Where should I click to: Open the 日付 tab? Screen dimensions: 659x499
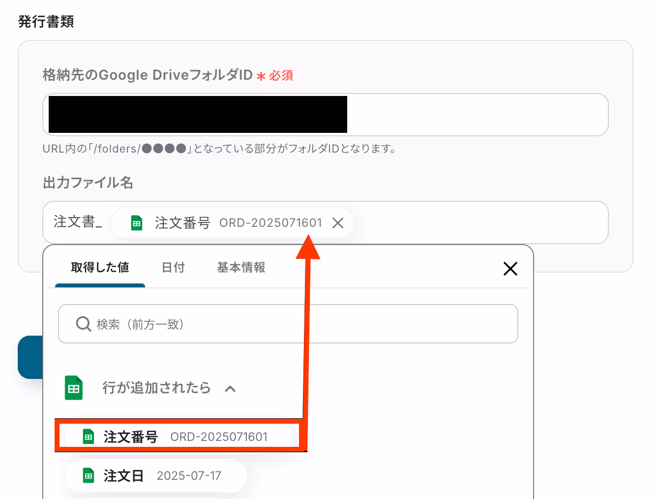173,267
